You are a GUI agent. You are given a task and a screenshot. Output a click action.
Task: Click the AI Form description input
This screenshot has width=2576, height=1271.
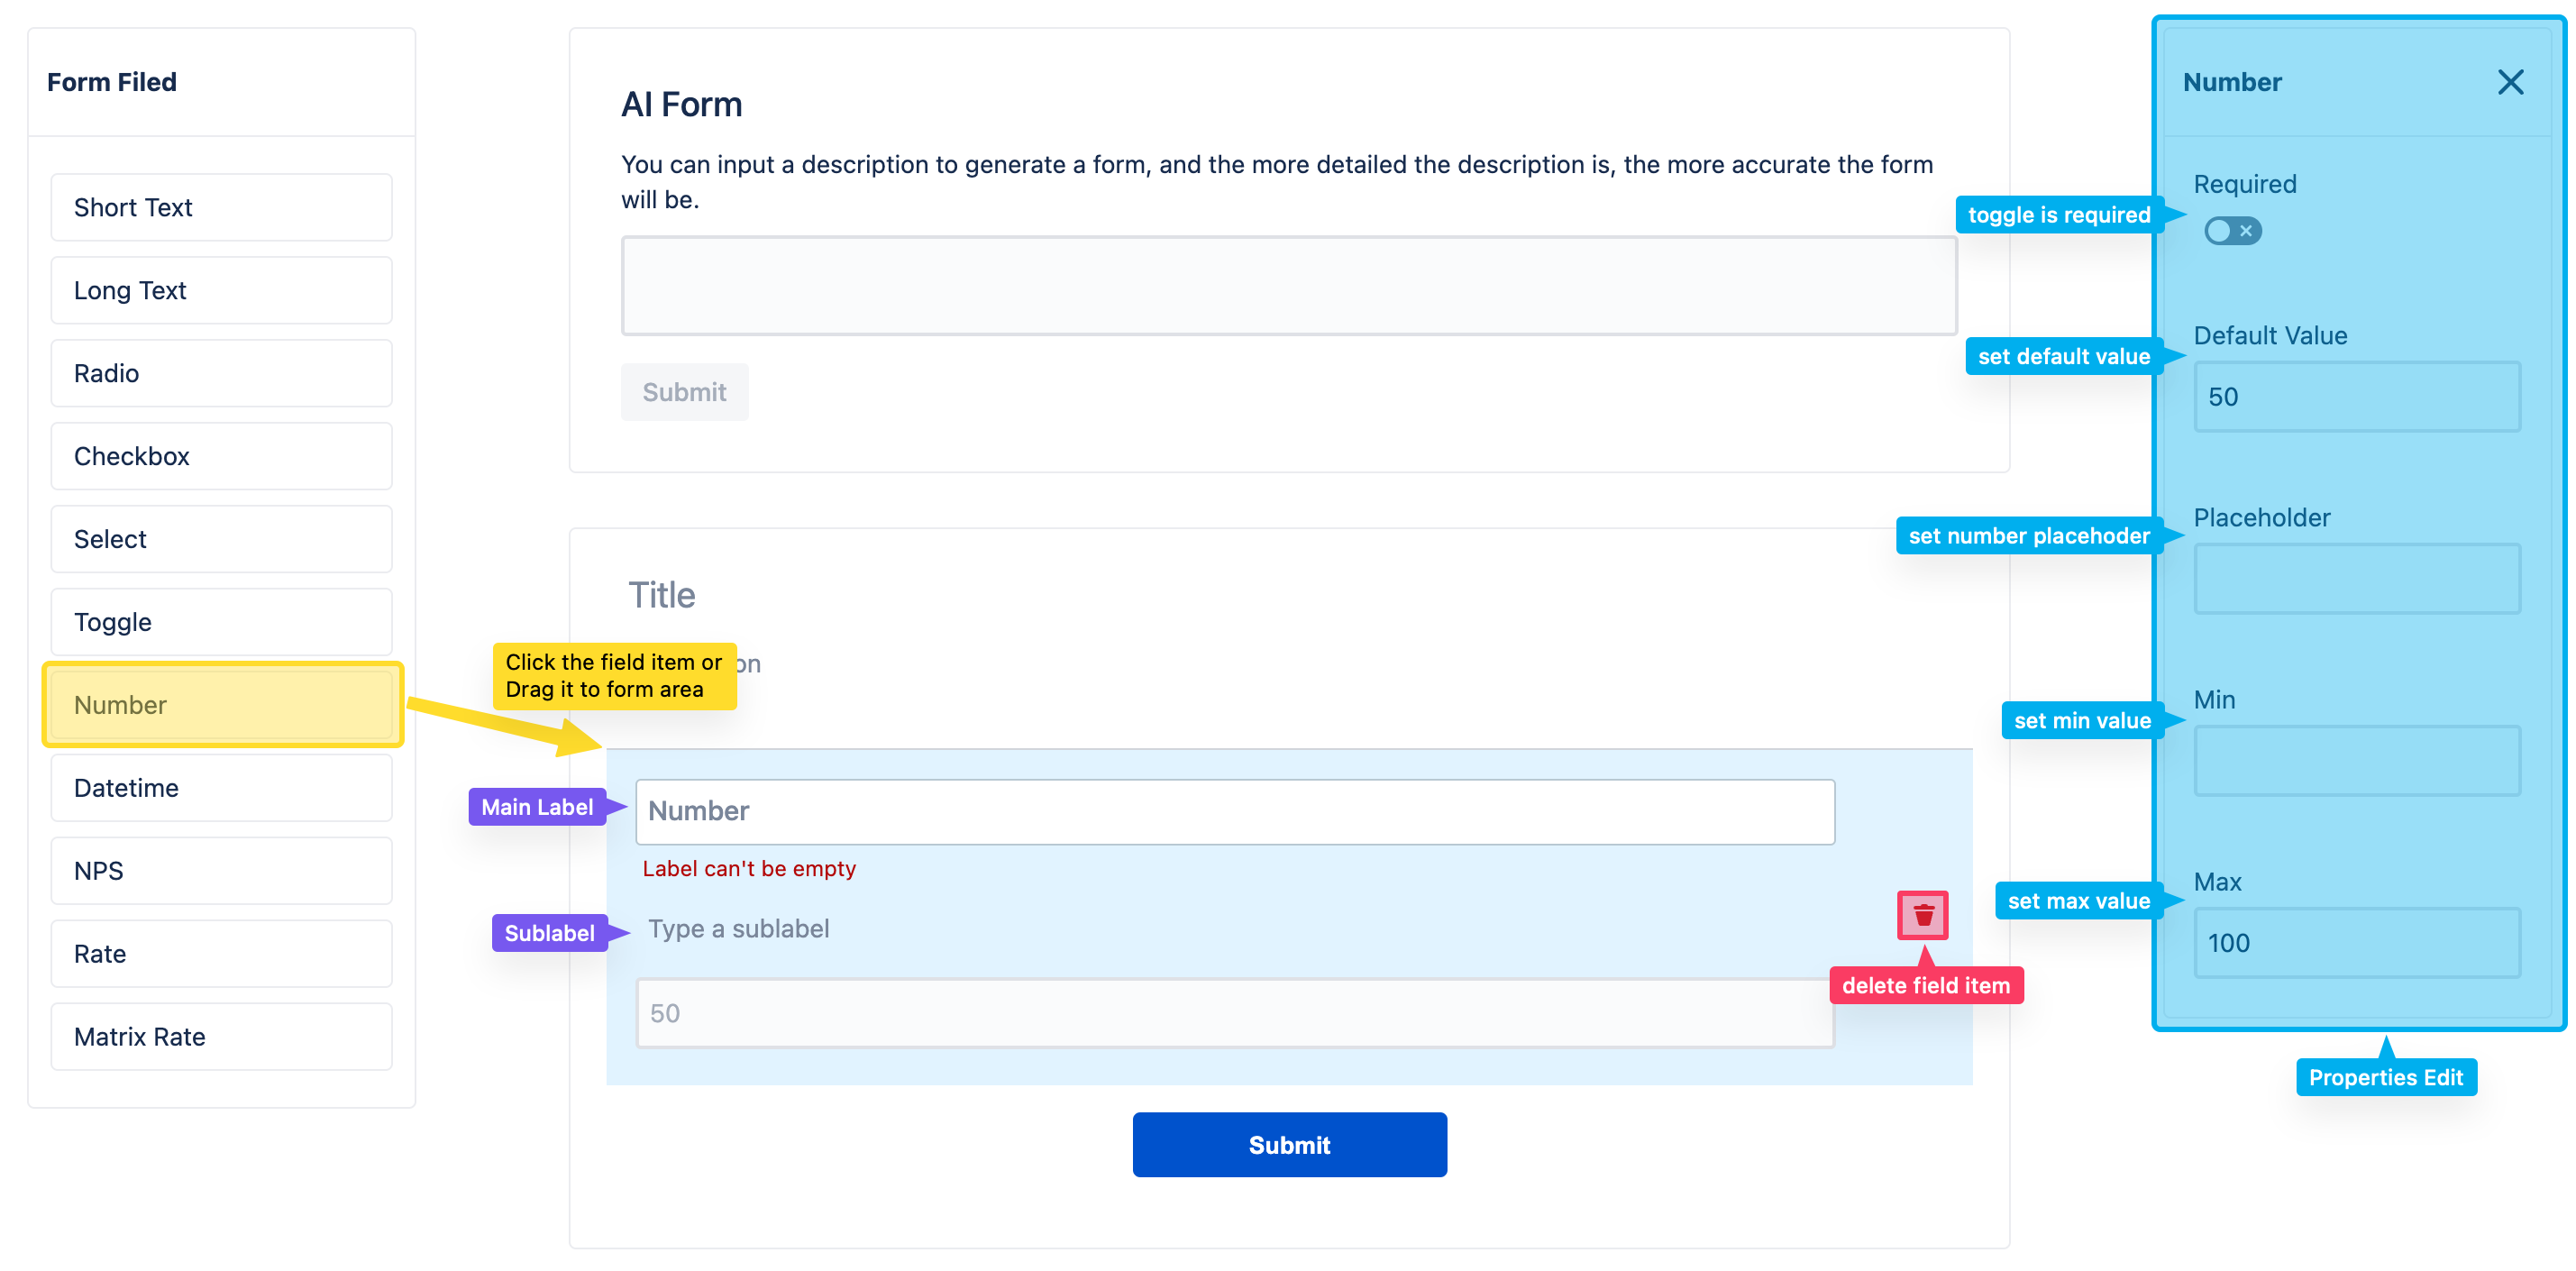1288,286
